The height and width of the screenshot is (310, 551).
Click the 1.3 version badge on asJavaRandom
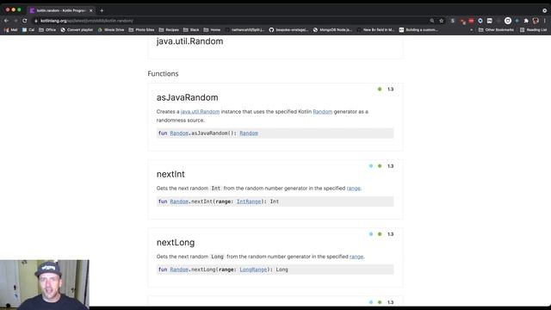pyautogui.click(x=390, y=90)
